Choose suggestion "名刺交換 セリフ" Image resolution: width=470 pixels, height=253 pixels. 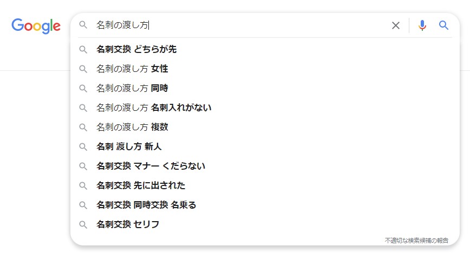click(128, 224)
